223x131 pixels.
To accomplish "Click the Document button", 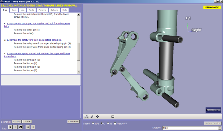I will pos(73,121).
